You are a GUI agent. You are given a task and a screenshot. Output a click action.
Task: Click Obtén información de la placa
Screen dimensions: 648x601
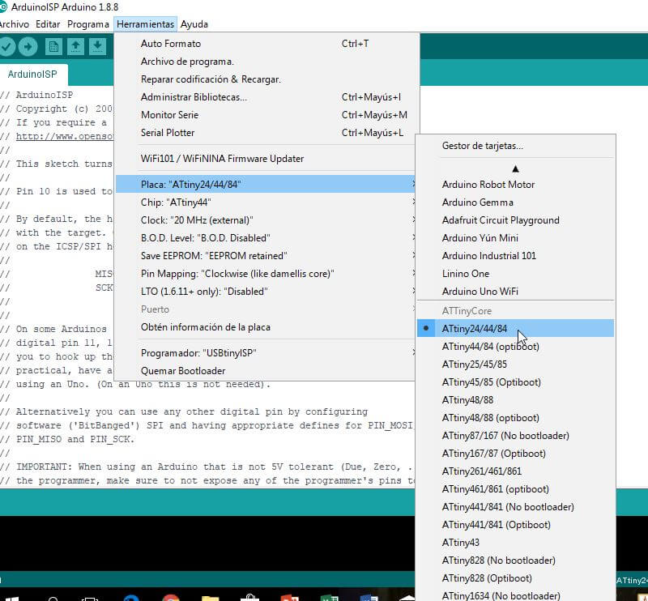(x=265, y=327)
